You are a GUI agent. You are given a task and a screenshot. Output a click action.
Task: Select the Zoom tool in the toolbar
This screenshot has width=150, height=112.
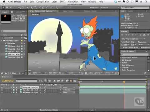[x=11, y=7]
